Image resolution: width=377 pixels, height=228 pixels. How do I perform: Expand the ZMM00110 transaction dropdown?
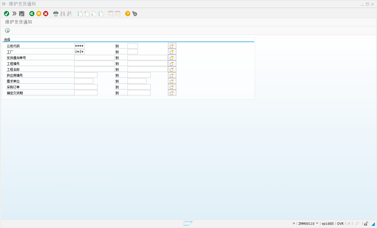click(317, 223)
